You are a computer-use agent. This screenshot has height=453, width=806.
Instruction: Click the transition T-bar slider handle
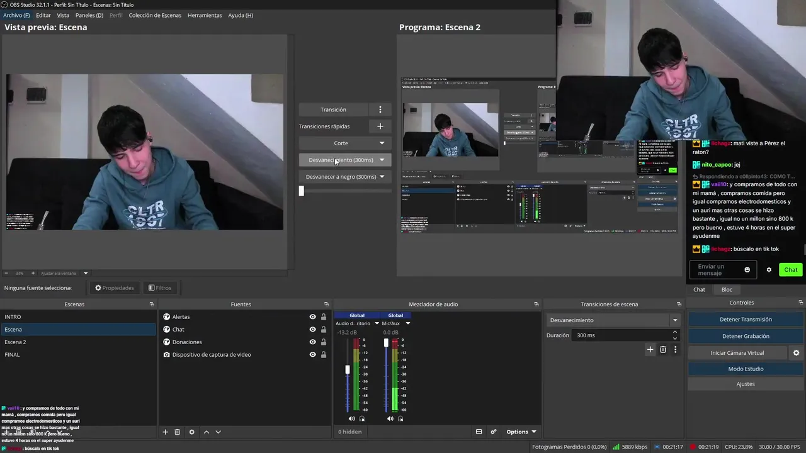pyautogui.click(x=301, y=191)
